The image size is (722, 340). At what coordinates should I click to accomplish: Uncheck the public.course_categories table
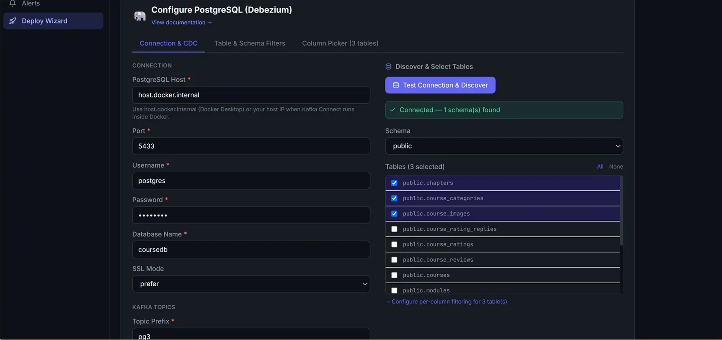tap(394, 198)
